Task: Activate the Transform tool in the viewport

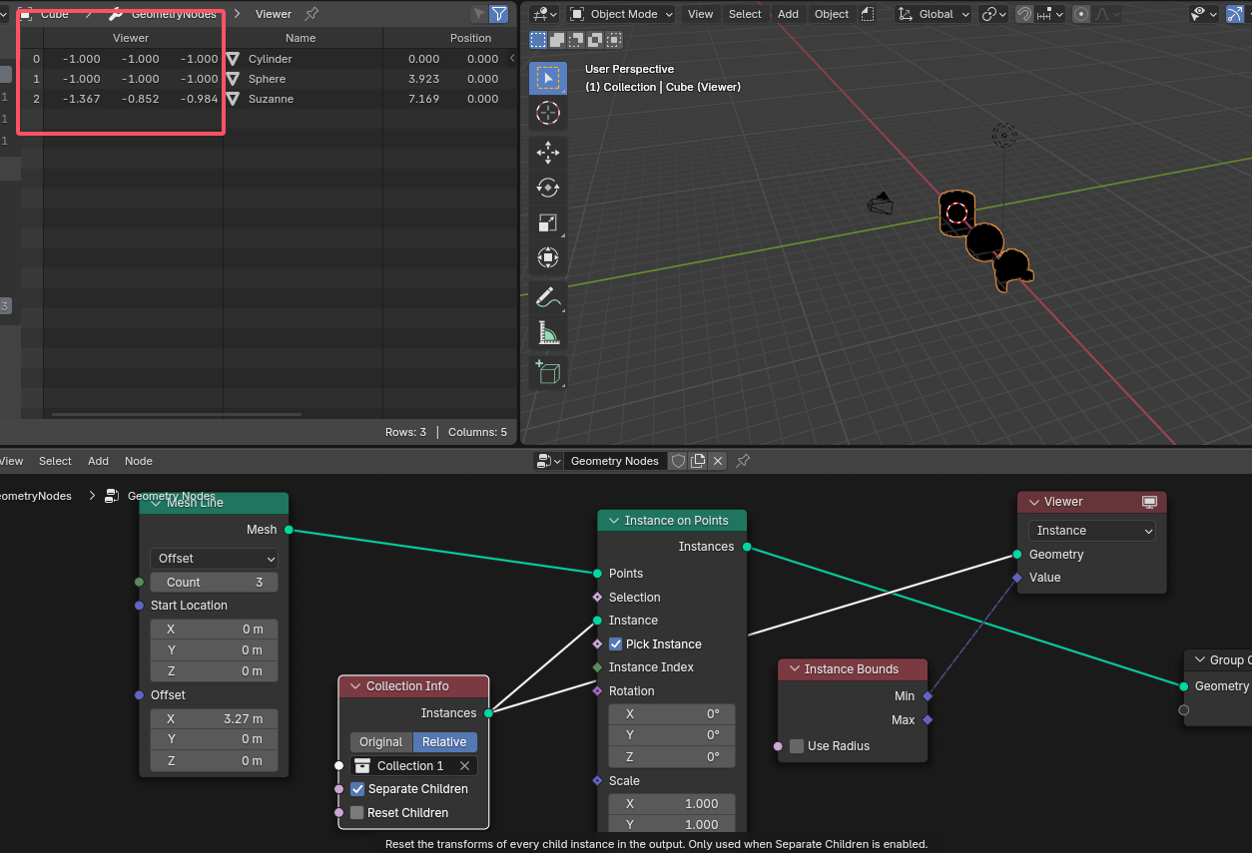Action: [x=547, y=257]
